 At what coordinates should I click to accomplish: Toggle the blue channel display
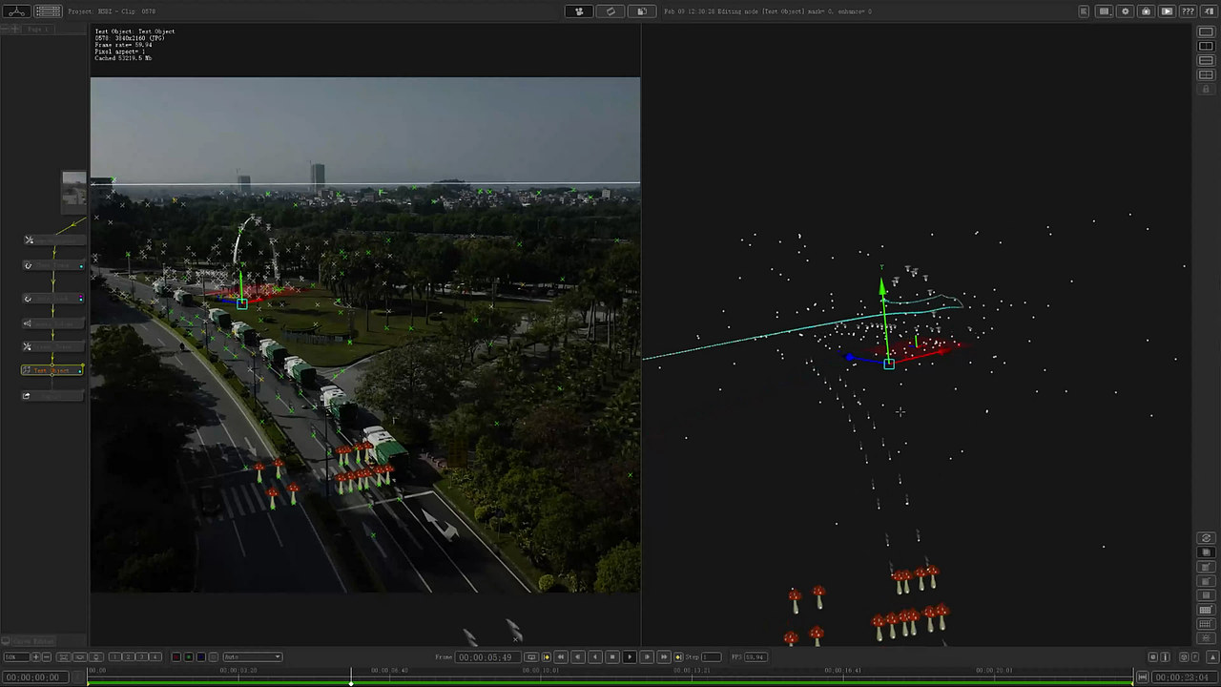point(200,656)
